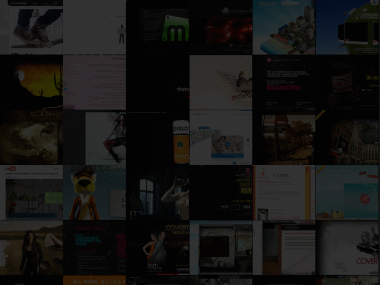
Task: Open the dark yellow typography 'HAN' thumbnail
Action: [x=221, y=192]
